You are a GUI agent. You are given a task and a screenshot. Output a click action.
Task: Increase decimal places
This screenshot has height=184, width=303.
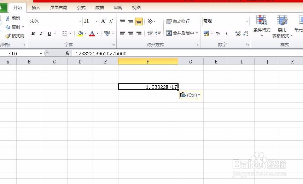[x=238, y=33]
